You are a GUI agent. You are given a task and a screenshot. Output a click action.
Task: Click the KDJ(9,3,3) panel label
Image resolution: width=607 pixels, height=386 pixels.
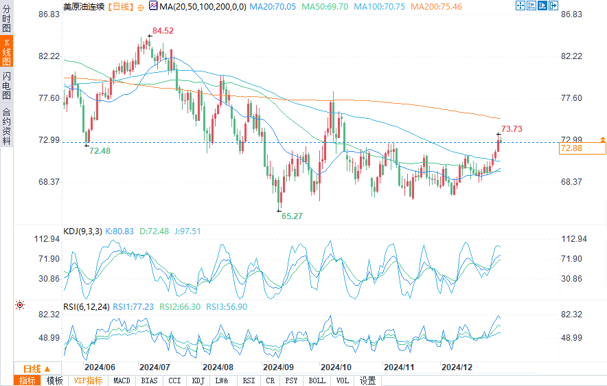coord(82,231)
